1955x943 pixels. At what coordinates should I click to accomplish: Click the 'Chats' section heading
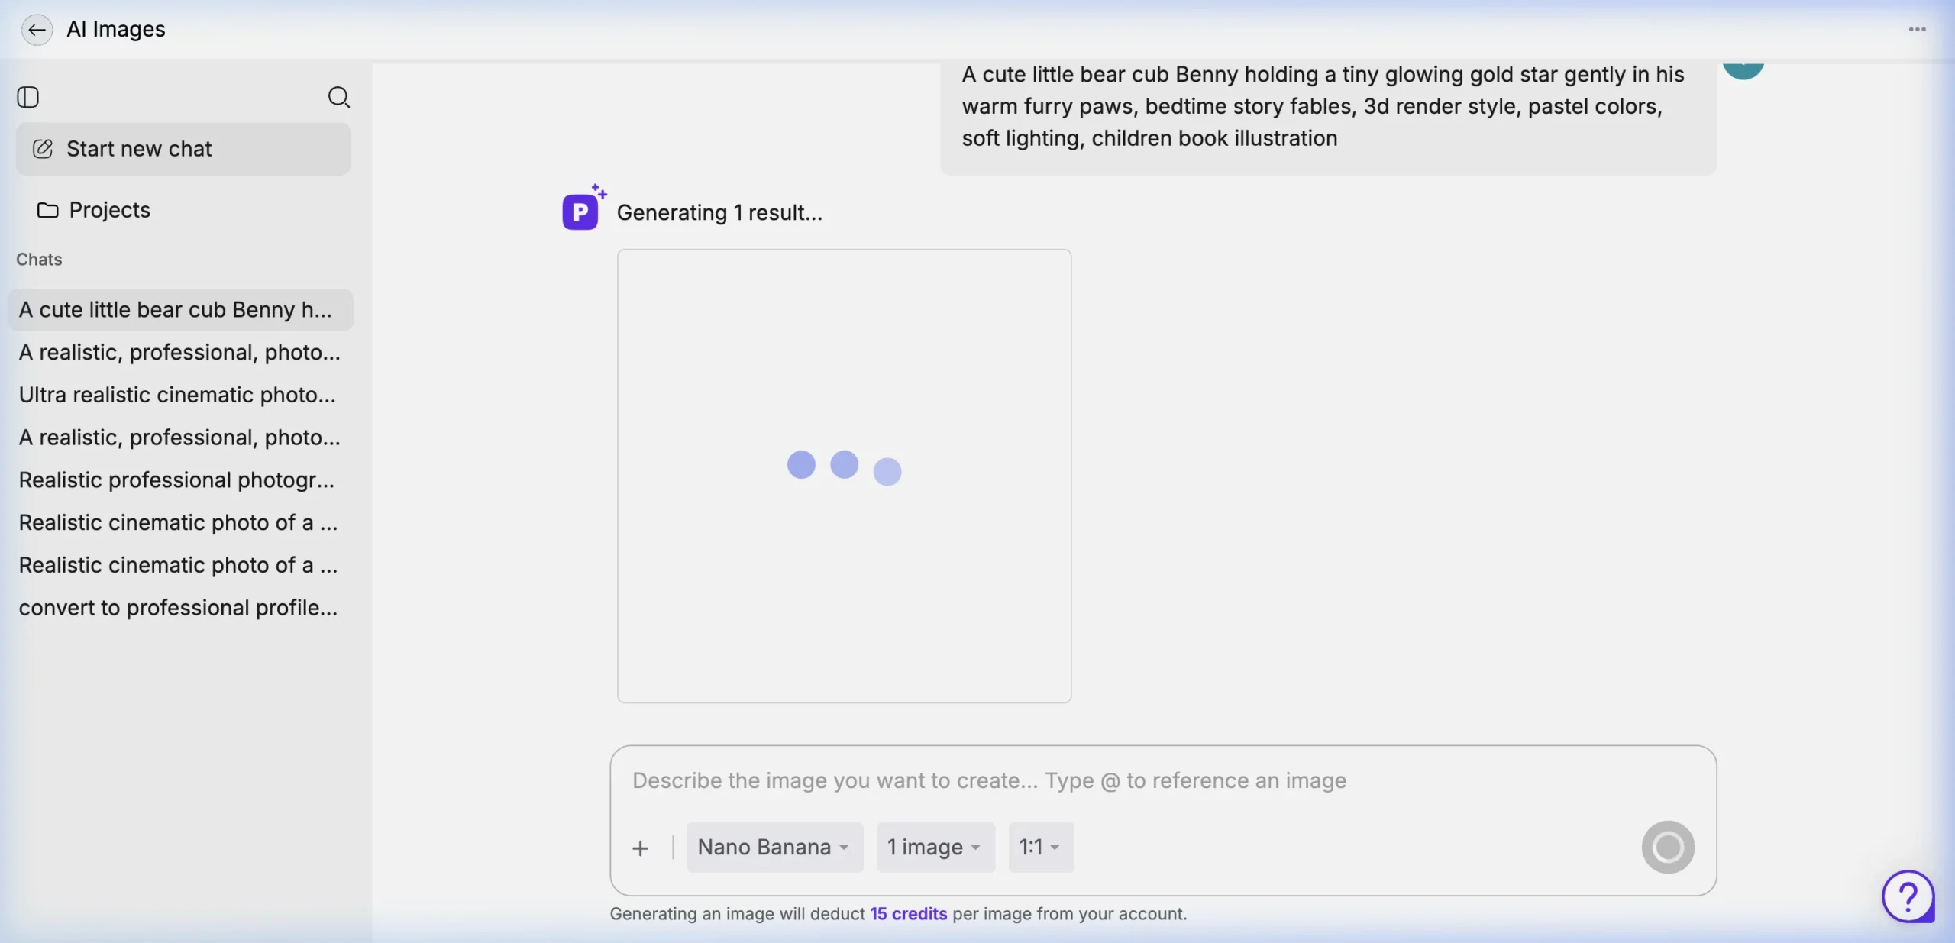(x=39, y=260)
